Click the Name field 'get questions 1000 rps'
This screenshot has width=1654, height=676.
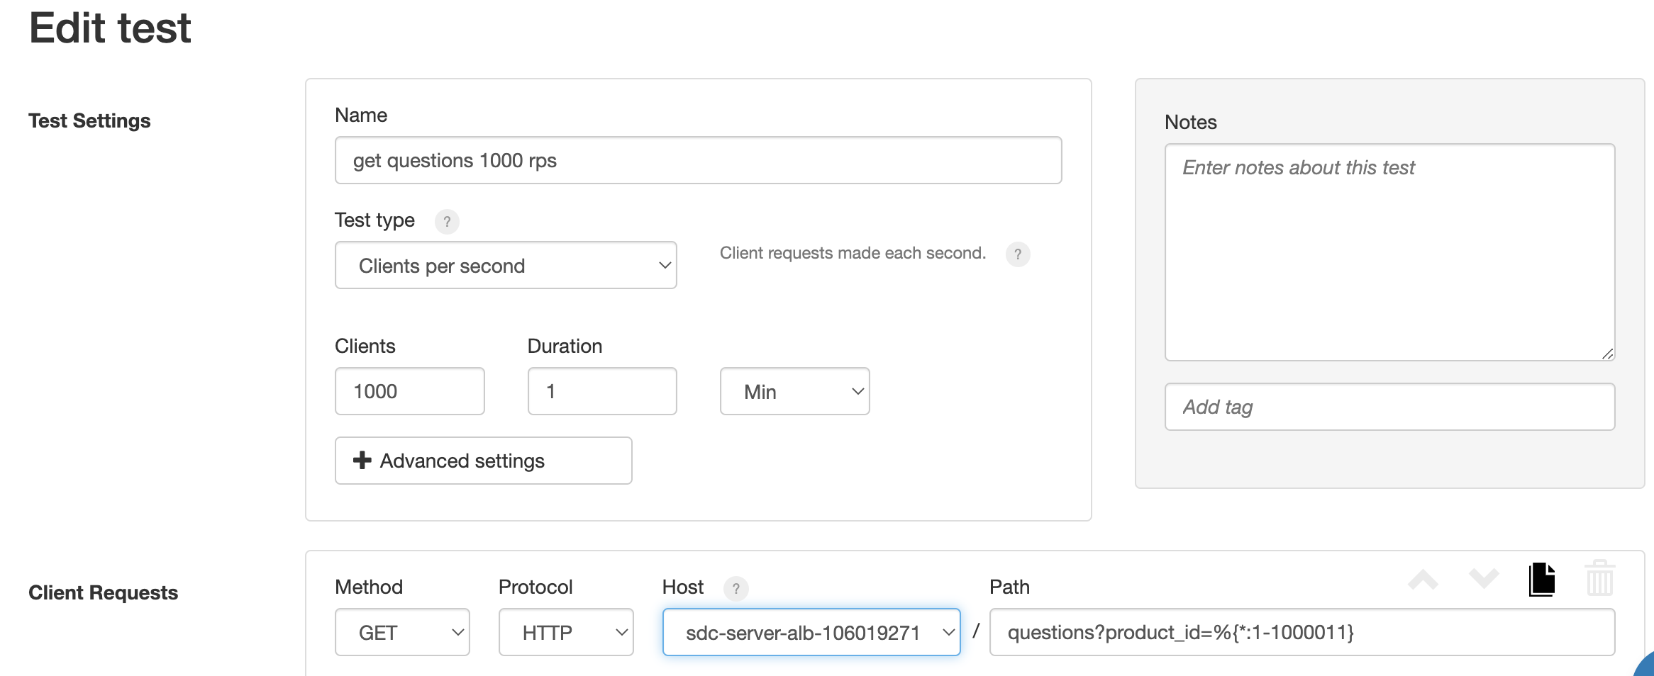click(698, 160)
